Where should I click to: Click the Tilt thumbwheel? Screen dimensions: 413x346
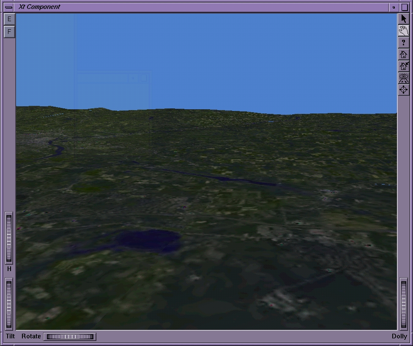(x=9, y=304)
